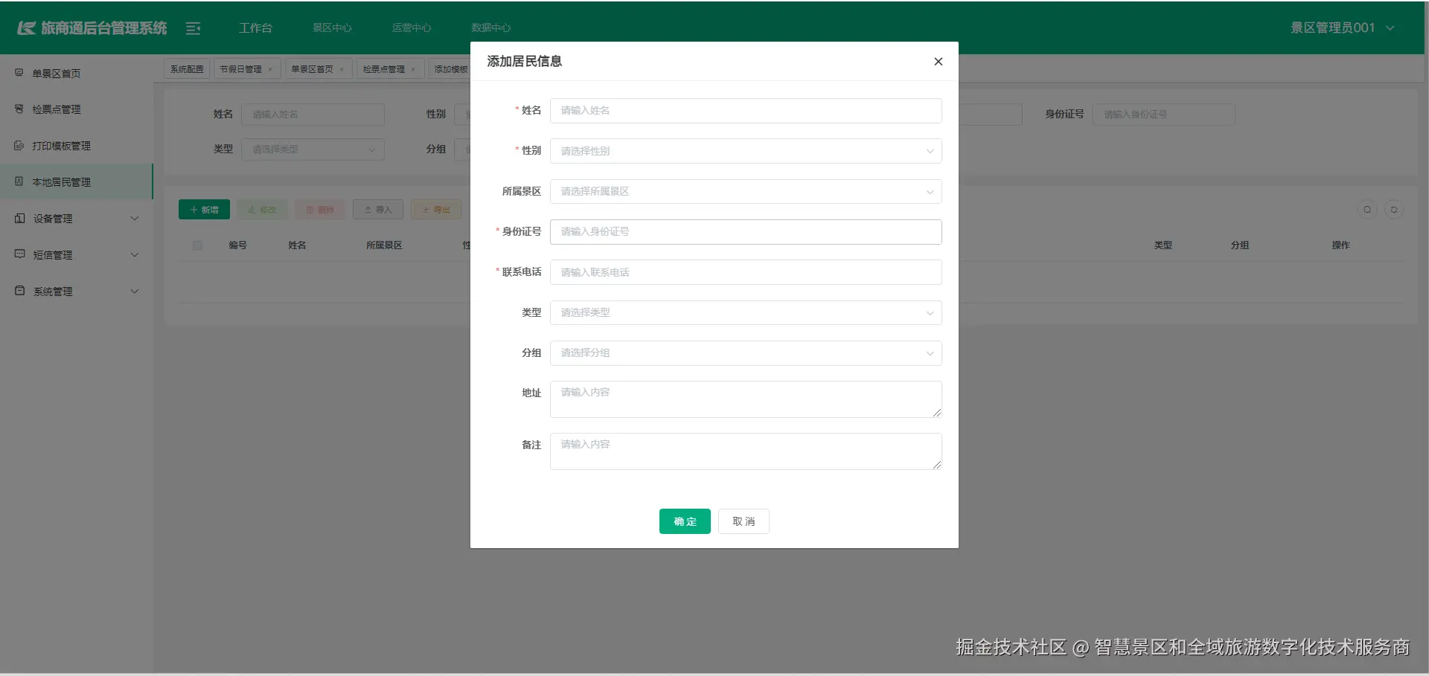
Task: Click the 打印模板管理 printer-template sidebar icon
Action: pos(19,146)
